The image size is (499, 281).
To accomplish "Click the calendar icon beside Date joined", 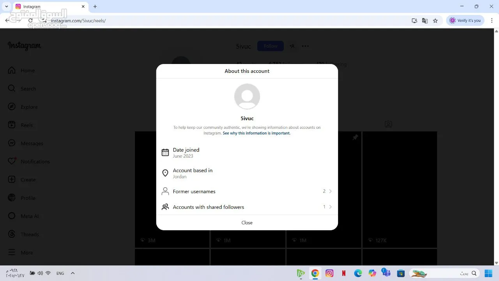I will pyautogui.click(x=165, y=153).
